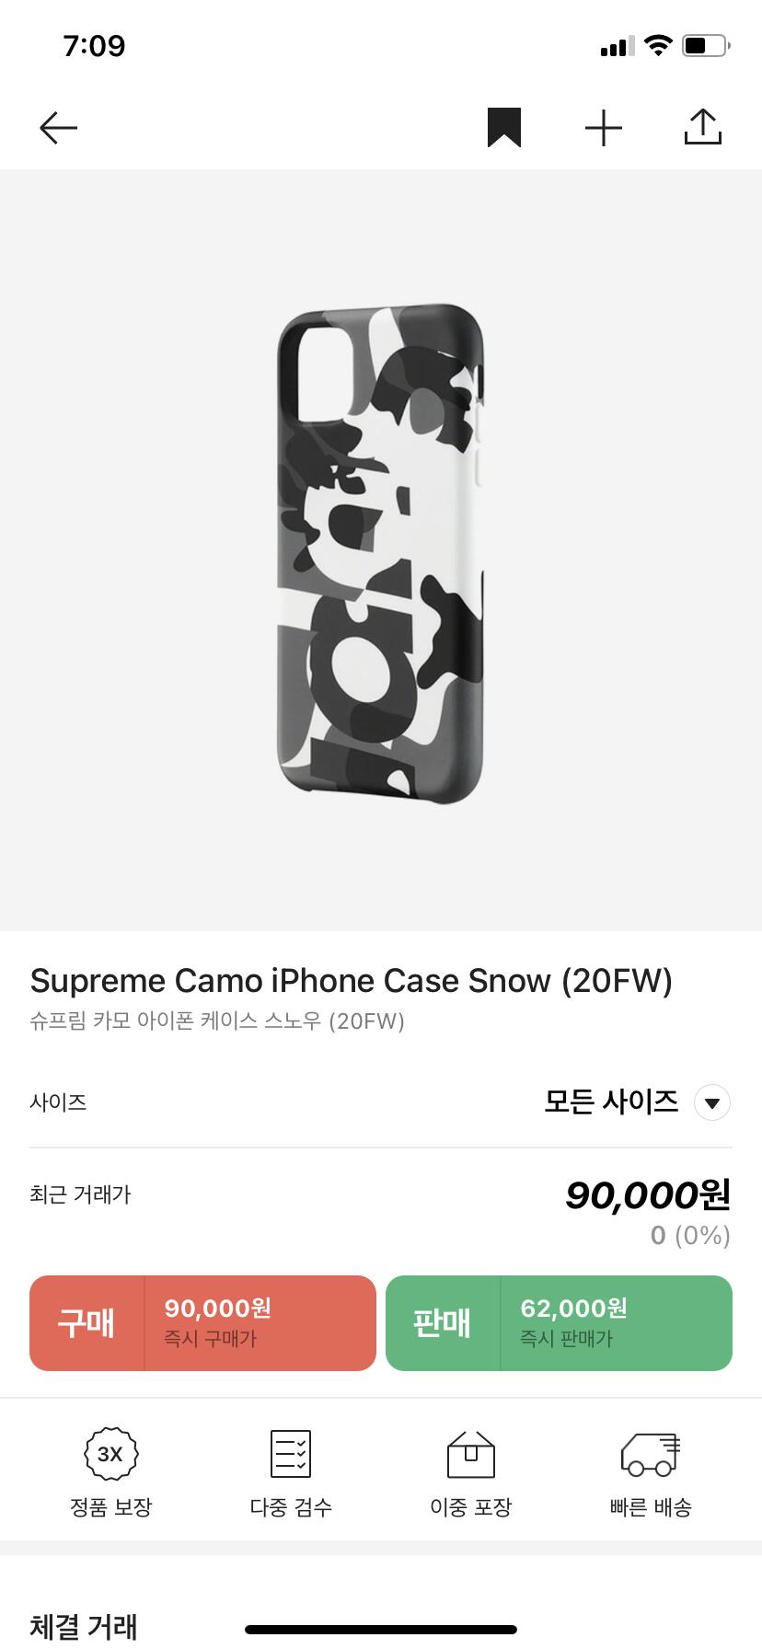762x1649 pixels.
Task: Tap the 체결 거래 section header
Action: (x=84, y=1626)
